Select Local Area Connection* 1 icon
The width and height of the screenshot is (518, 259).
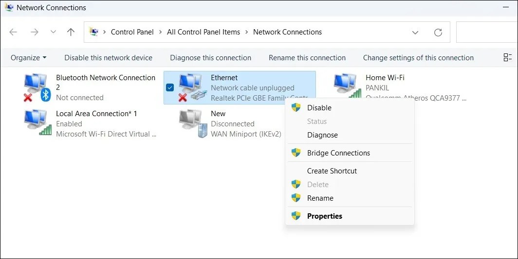pos(37,122)
